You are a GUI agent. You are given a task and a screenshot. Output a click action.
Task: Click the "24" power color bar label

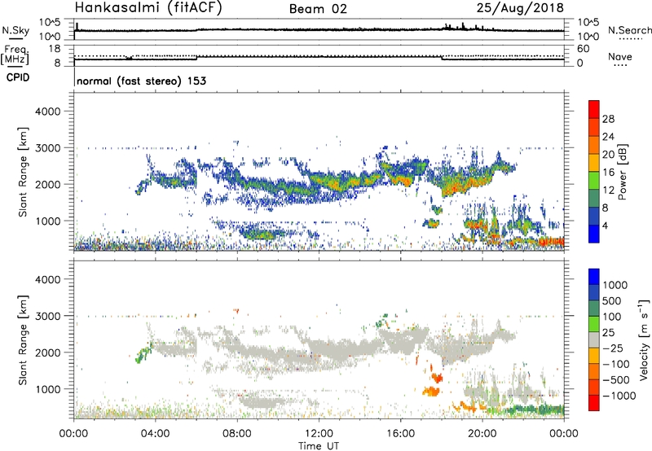[x=608, y=137]
